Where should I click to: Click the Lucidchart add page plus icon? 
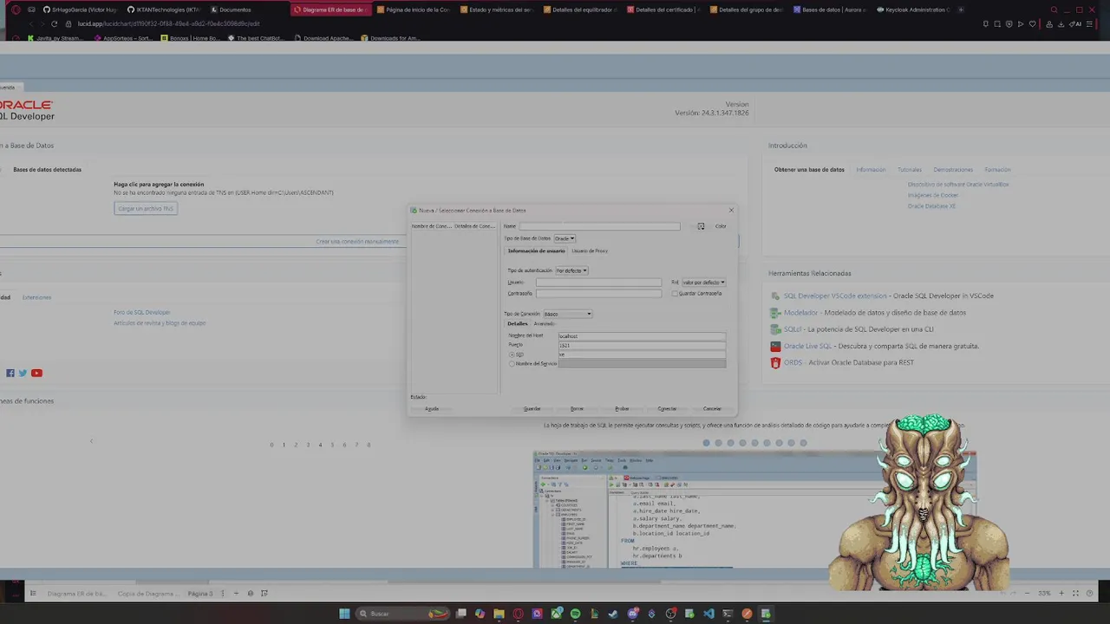pos(236,594)
